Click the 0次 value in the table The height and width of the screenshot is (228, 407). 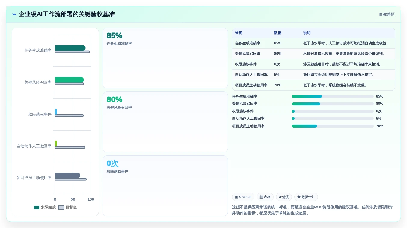pos(277,64)
